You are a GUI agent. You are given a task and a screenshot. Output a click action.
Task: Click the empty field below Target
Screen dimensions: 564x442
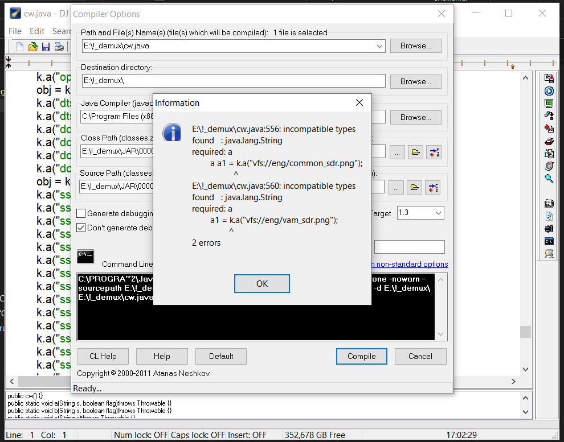pos(410,247)
